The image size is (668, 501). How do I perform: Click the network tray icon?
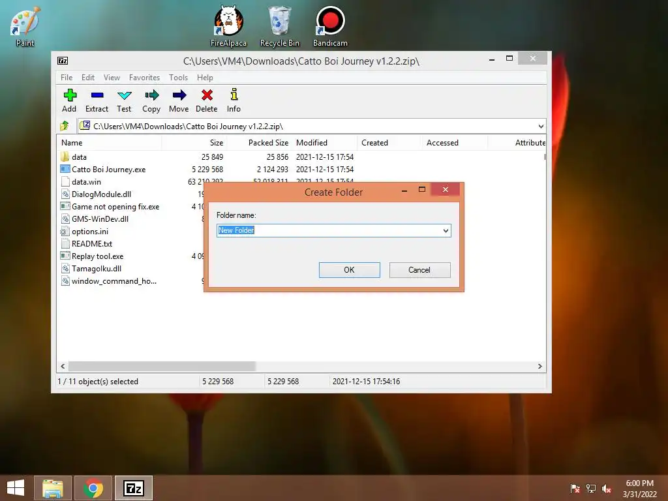click(x=591, y=489)
